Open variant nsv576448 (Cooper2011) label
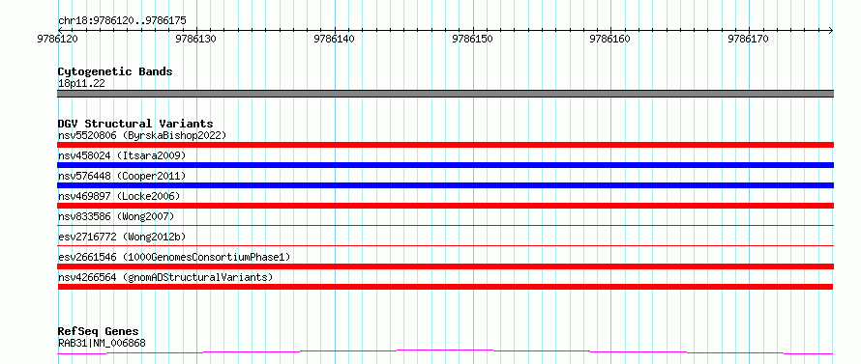861x364 pixels. 122,176
